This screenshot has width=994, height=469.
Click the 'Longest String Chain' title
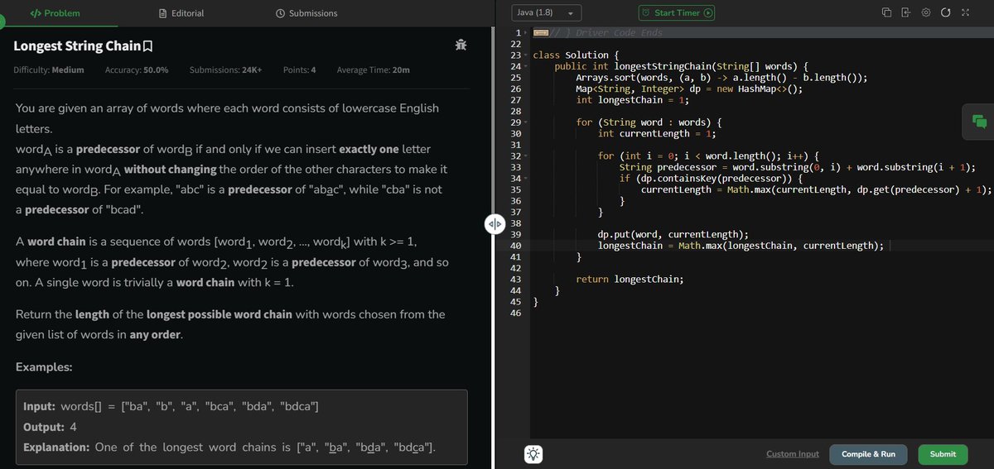[x=77, y=46]
